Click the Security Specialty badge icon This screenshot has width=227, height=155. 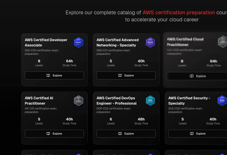(222, 101)
